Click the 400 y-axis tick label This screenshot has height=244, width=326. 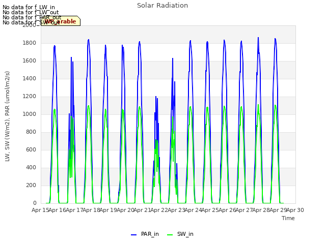(31, 168)
